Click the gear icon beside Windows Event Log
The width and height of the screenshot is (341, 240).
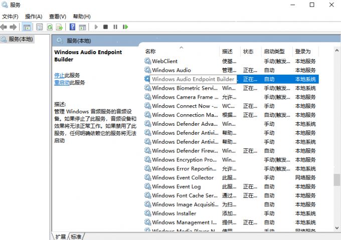147,186
